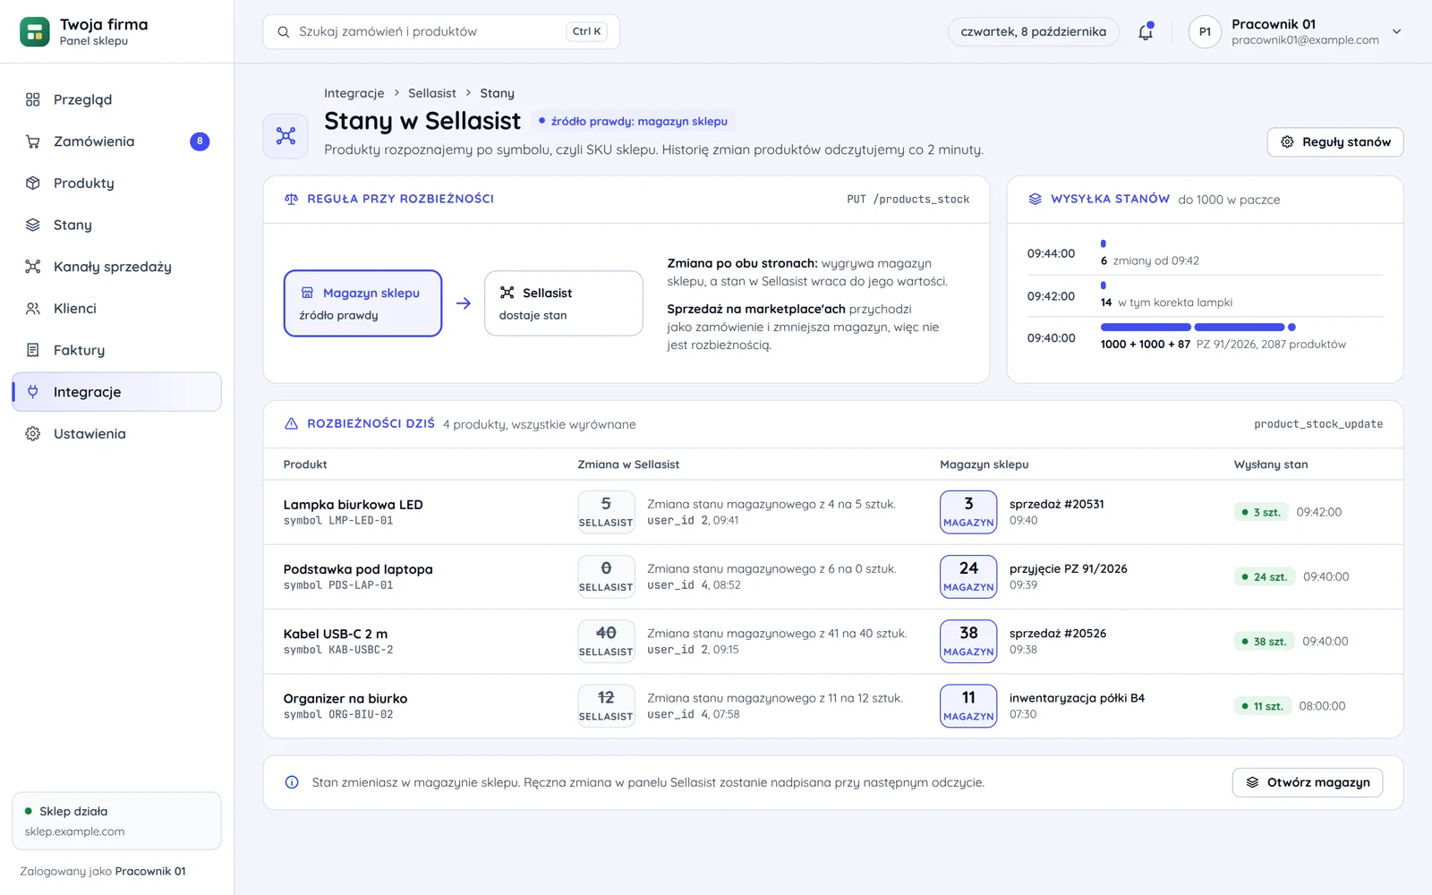The width and height of the screenshot is (1432, 895).
Task: Open the integration network icon beside title
Action: [286, 136]
